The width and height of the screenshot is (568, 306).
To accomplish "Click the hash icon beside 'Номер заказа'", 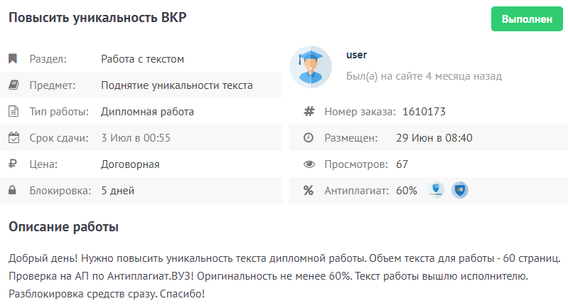I will (x=309, y=112).
